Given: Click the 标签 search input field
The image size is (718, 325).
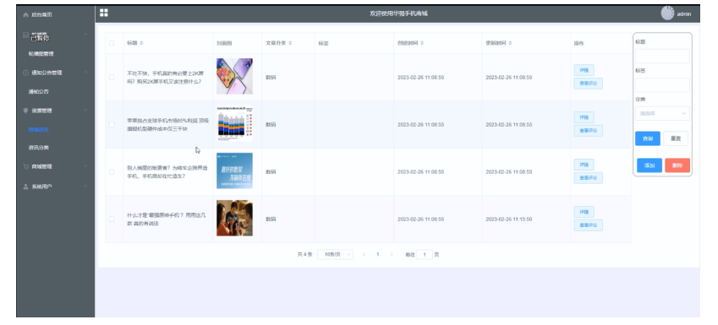Looking at the screenshot, I should [662, 85].
